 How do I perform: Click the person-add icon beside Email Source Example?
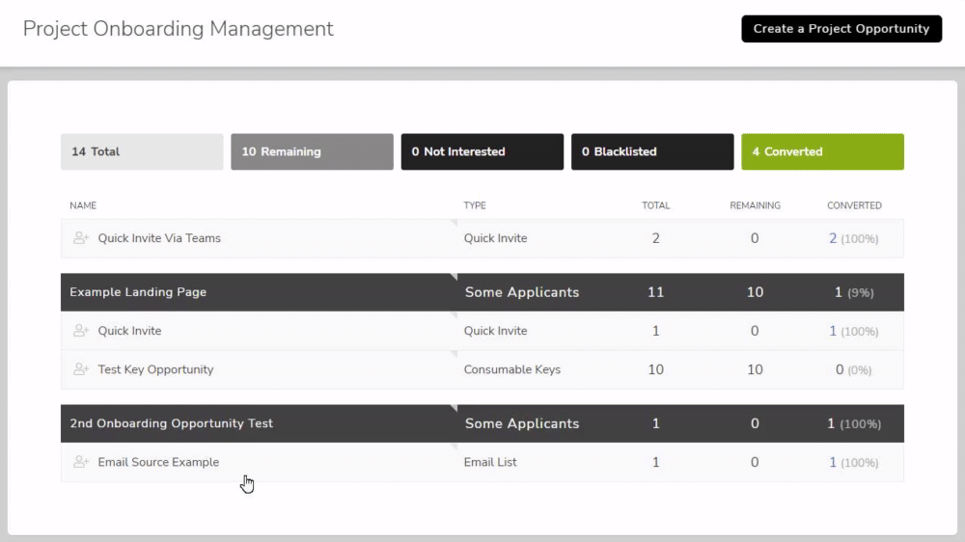81,462
